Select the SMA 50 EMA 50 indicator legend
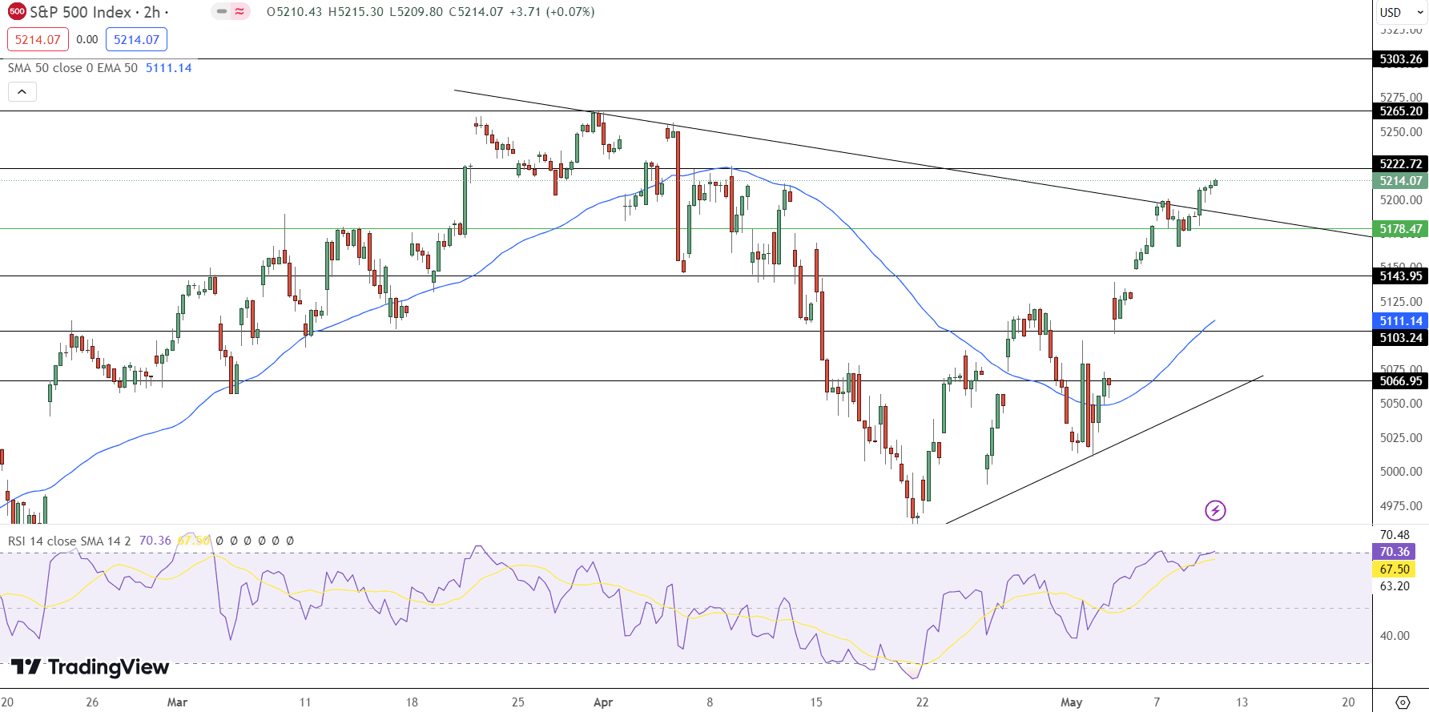The image size is (1429, 712). tap(73, 68)
